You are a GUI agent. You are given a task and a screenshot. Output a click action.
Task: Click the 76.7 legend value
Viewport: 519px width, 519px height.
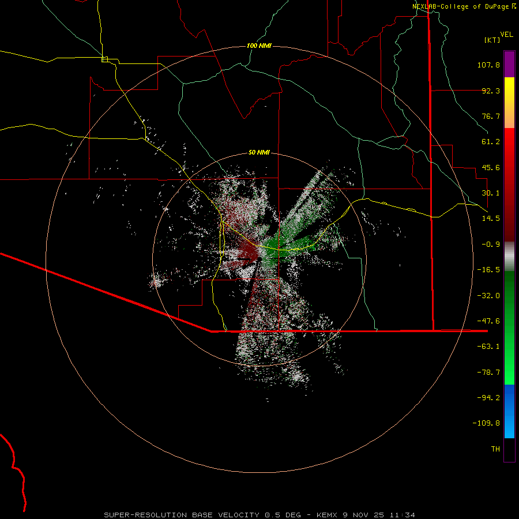point(491,116)
